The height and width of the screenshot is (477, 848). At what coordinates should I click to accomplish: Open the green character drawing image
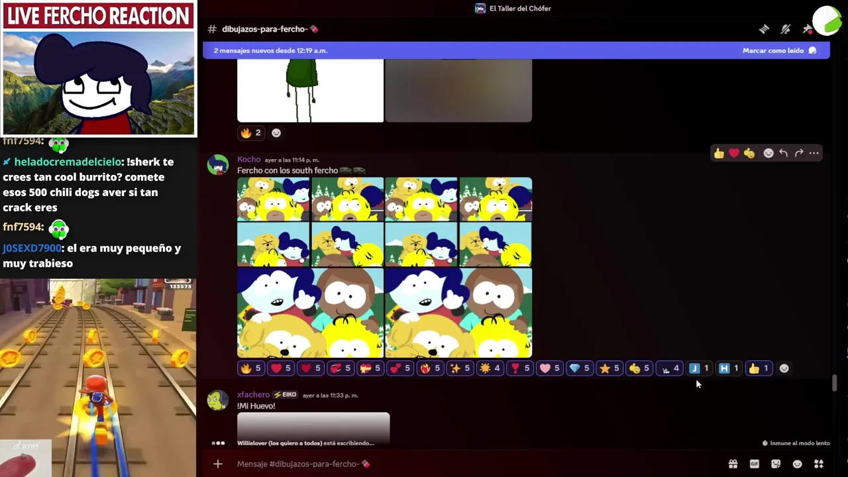coord(310,90)
